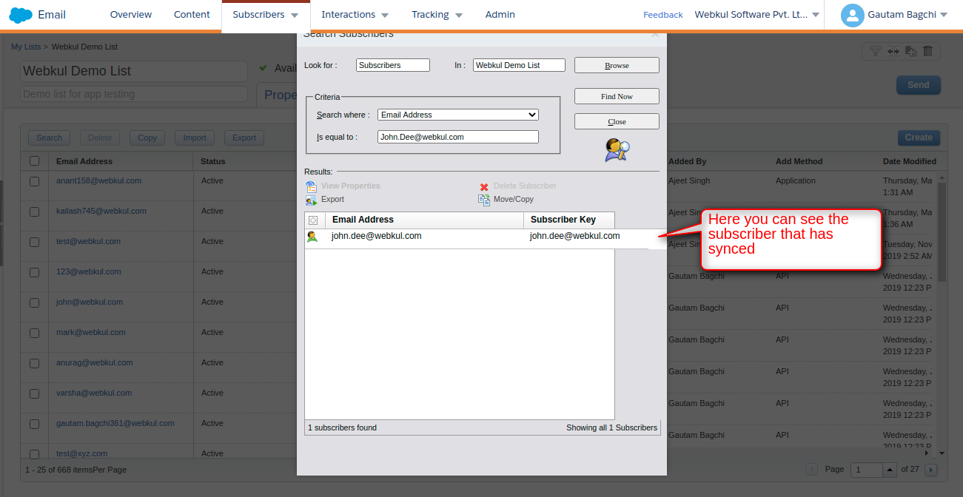This screenshot has width=963, height=497.
Task: Click the john.dee subscriber person icon
Action: 312,237
